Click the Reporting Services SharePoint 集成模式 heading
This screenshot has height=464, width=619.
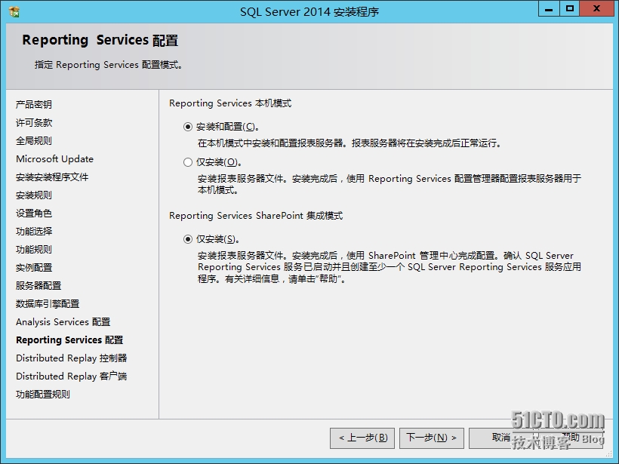pyautogui.click(x=256, y=216)
